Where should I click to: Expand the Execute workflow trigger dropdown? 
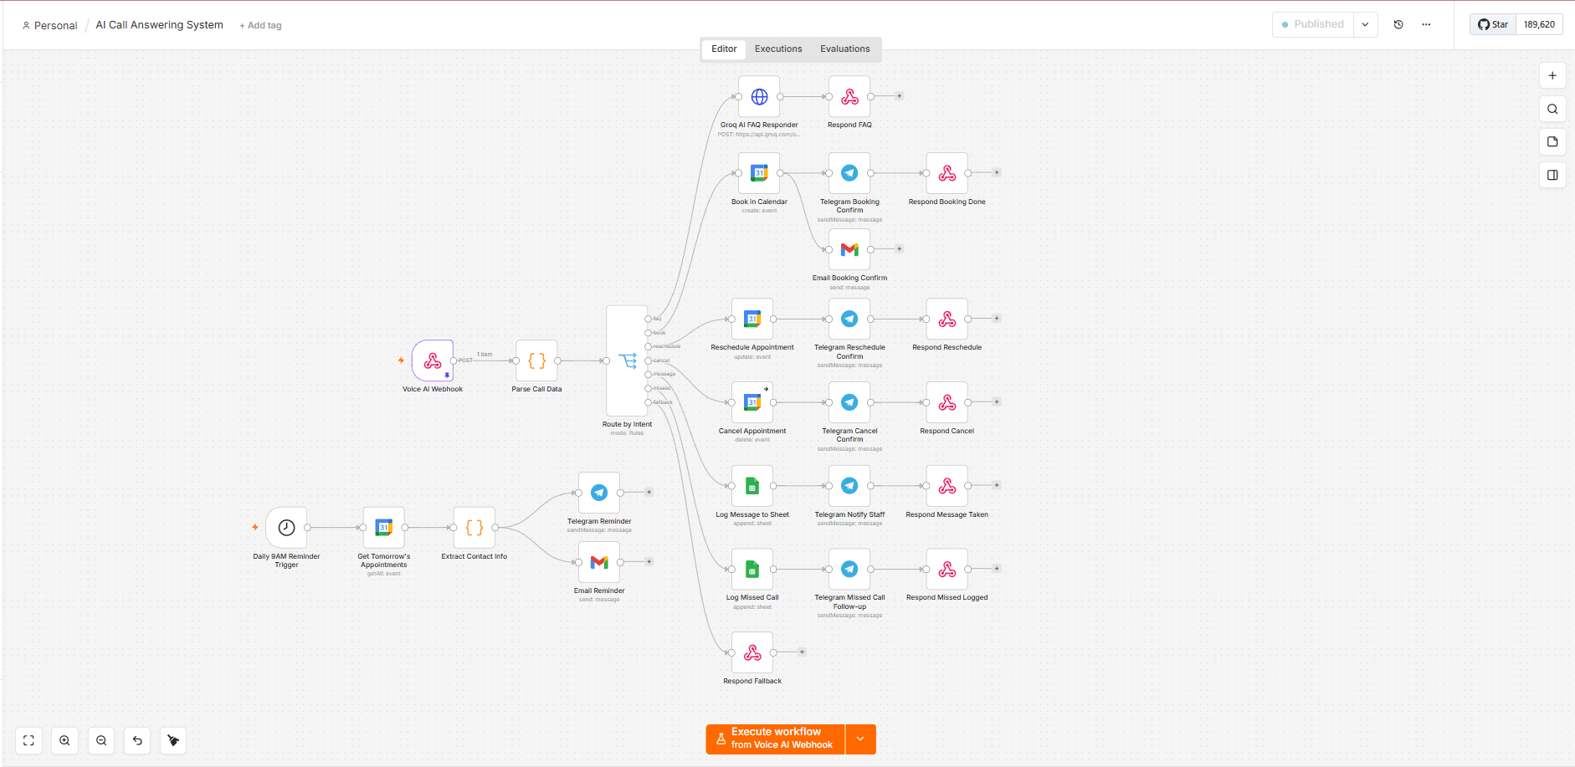(x=860, y=739)
